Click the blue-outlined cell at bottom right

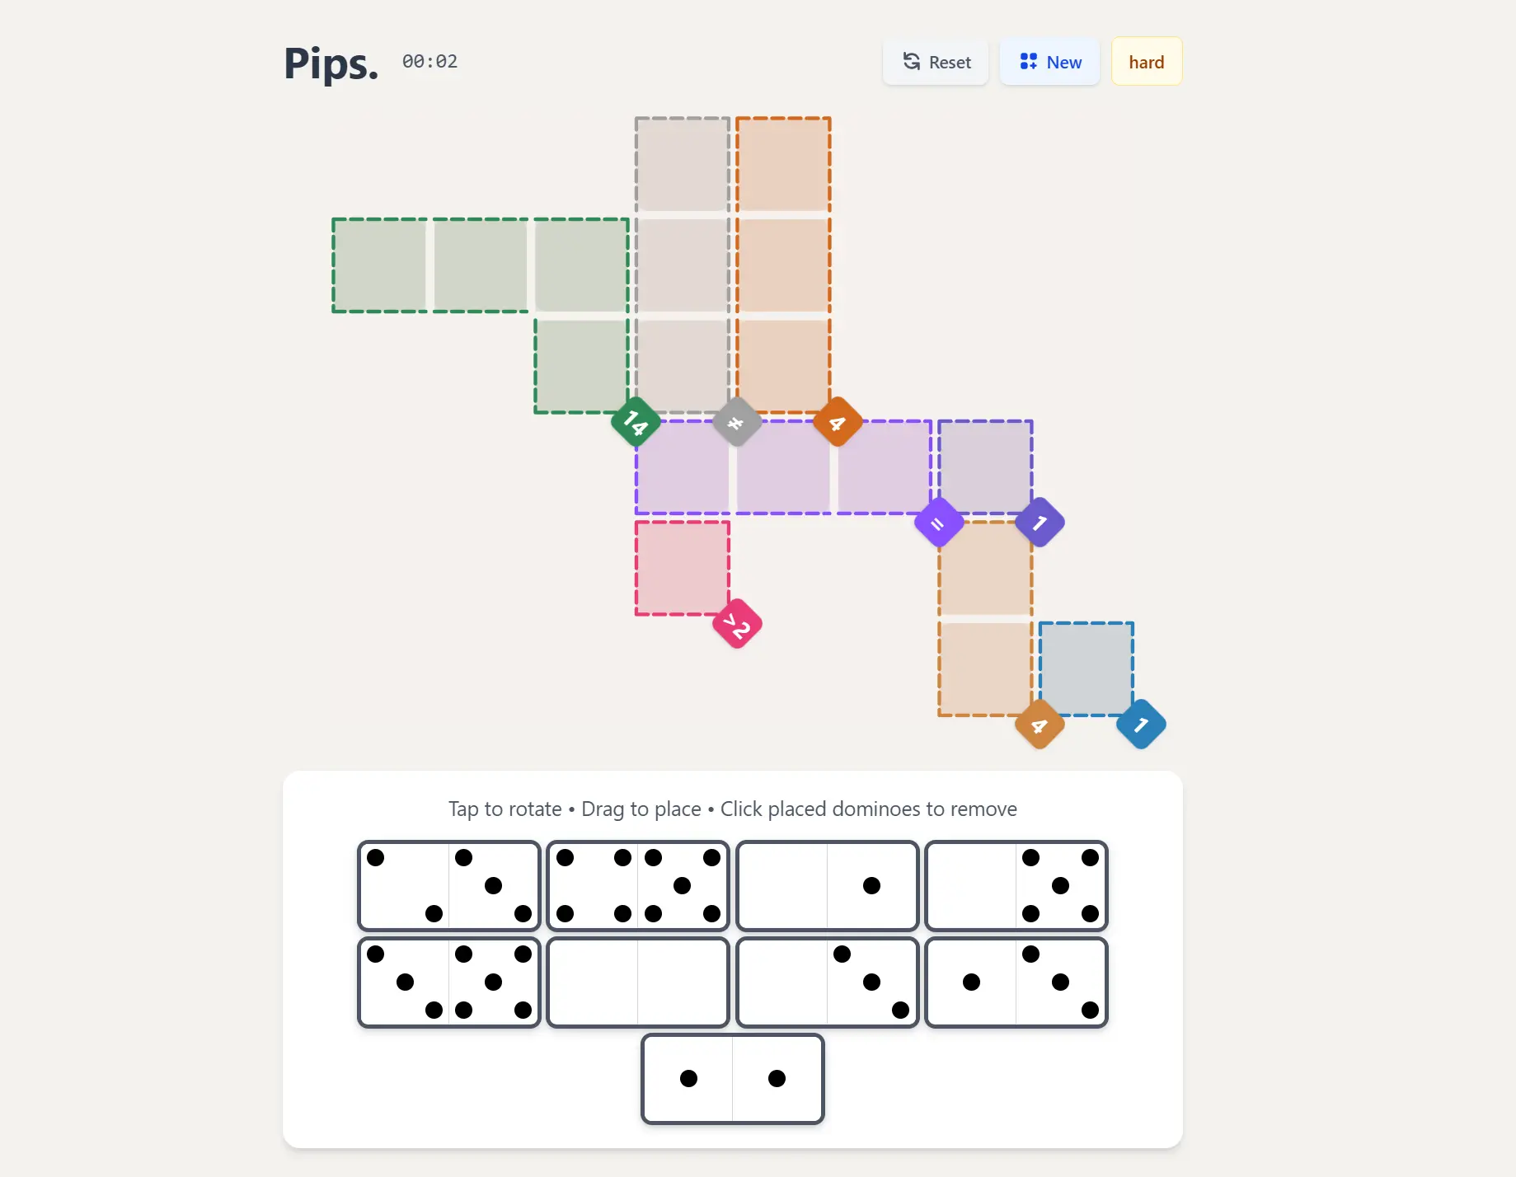[1086, 668]
